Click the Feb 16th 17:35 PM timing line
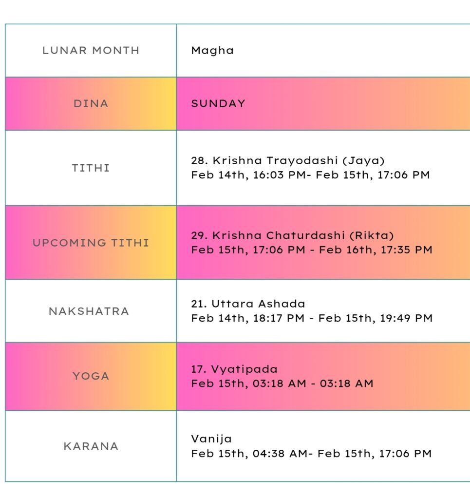The width and height of the screenshot is (470, 499). 312,250
